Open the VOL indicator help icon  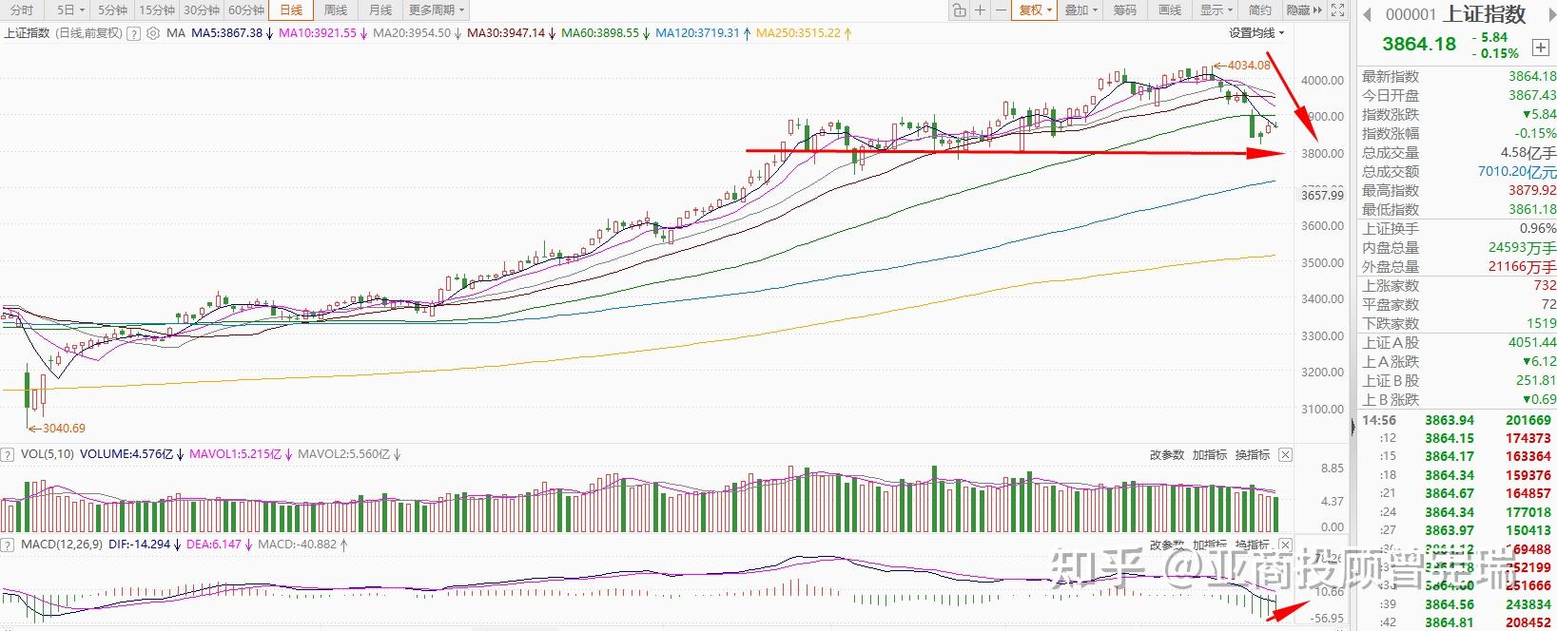click(9, 454)
